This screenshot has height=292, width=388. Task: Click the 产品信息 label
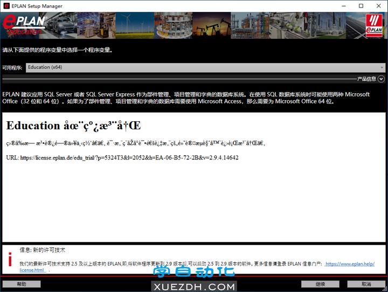(366, 79)
